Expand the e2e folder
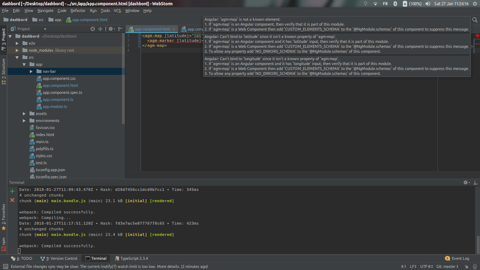The width and height of the screenshot is (480, 270). (x=17, y=43)
